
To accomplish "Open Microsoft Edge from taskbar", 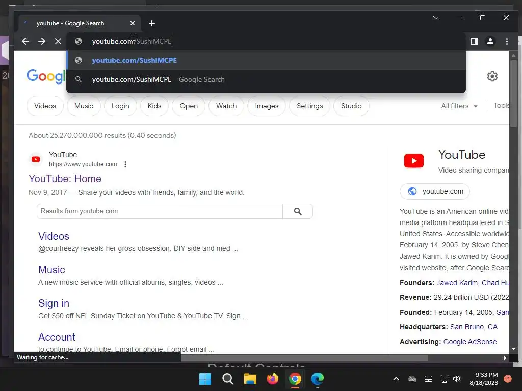I will point(317,379).
